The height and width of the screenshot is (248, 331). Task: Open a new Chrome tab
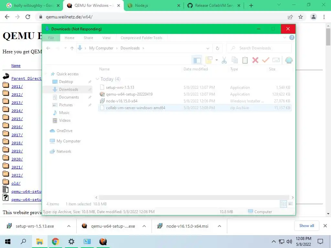pyautogui.click(x=251, y=5)
